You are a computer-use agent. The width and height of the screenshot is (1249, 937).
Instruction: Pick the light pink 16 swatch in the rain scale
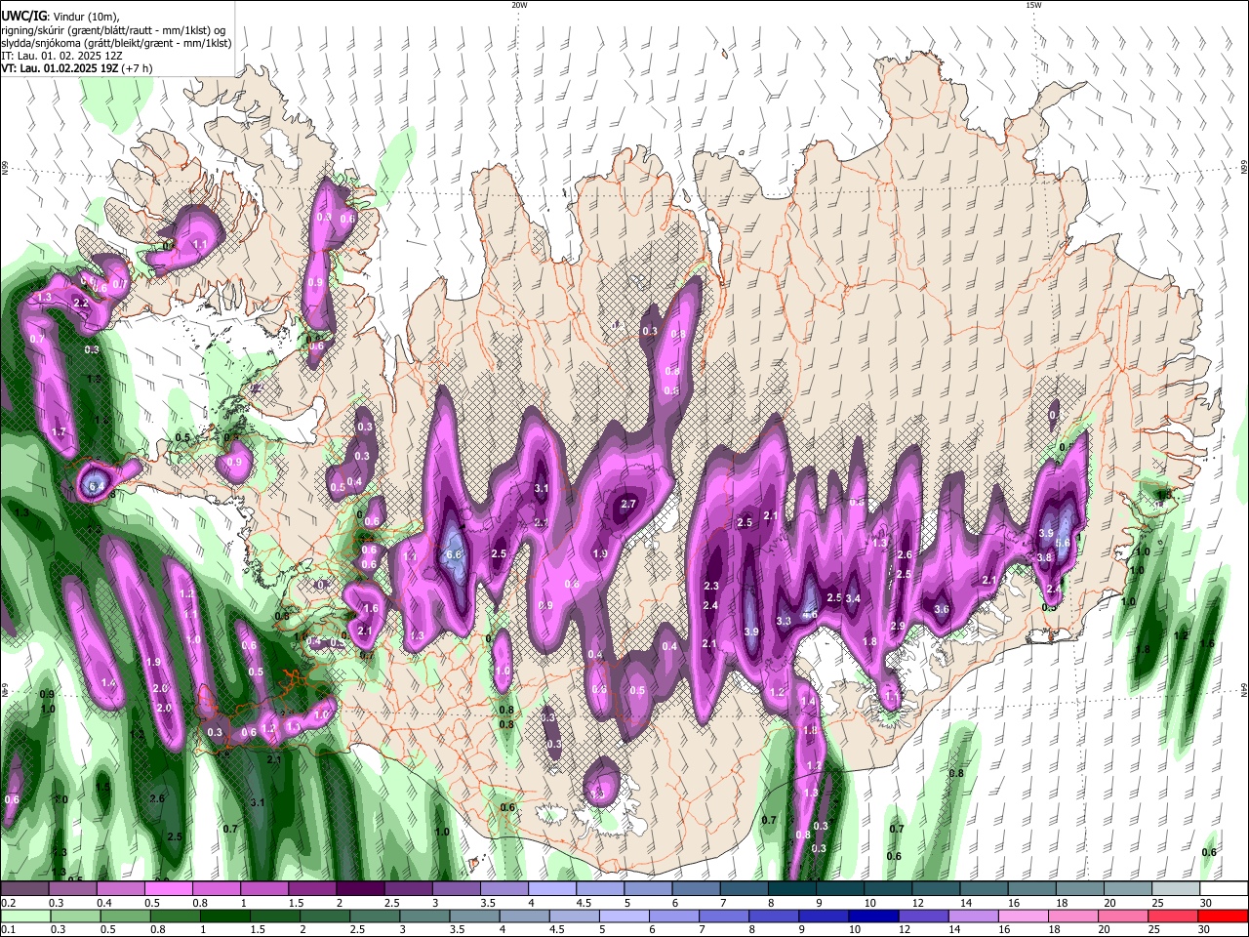click(1023, 916)
